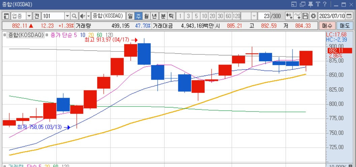Choose the 5 interval button
356x167 pixels.
click(x=197, y=16)
